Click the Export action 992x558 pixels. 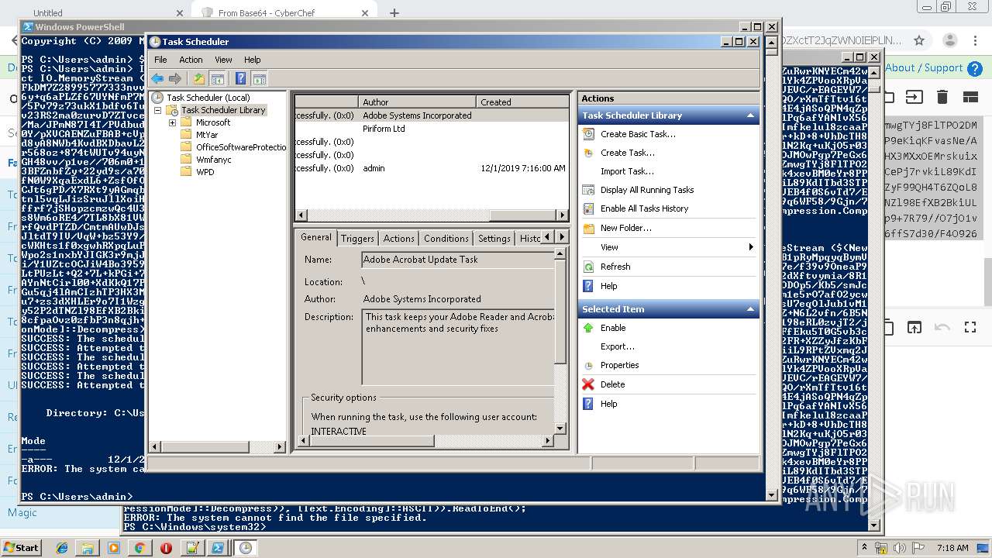click(618, 346)
